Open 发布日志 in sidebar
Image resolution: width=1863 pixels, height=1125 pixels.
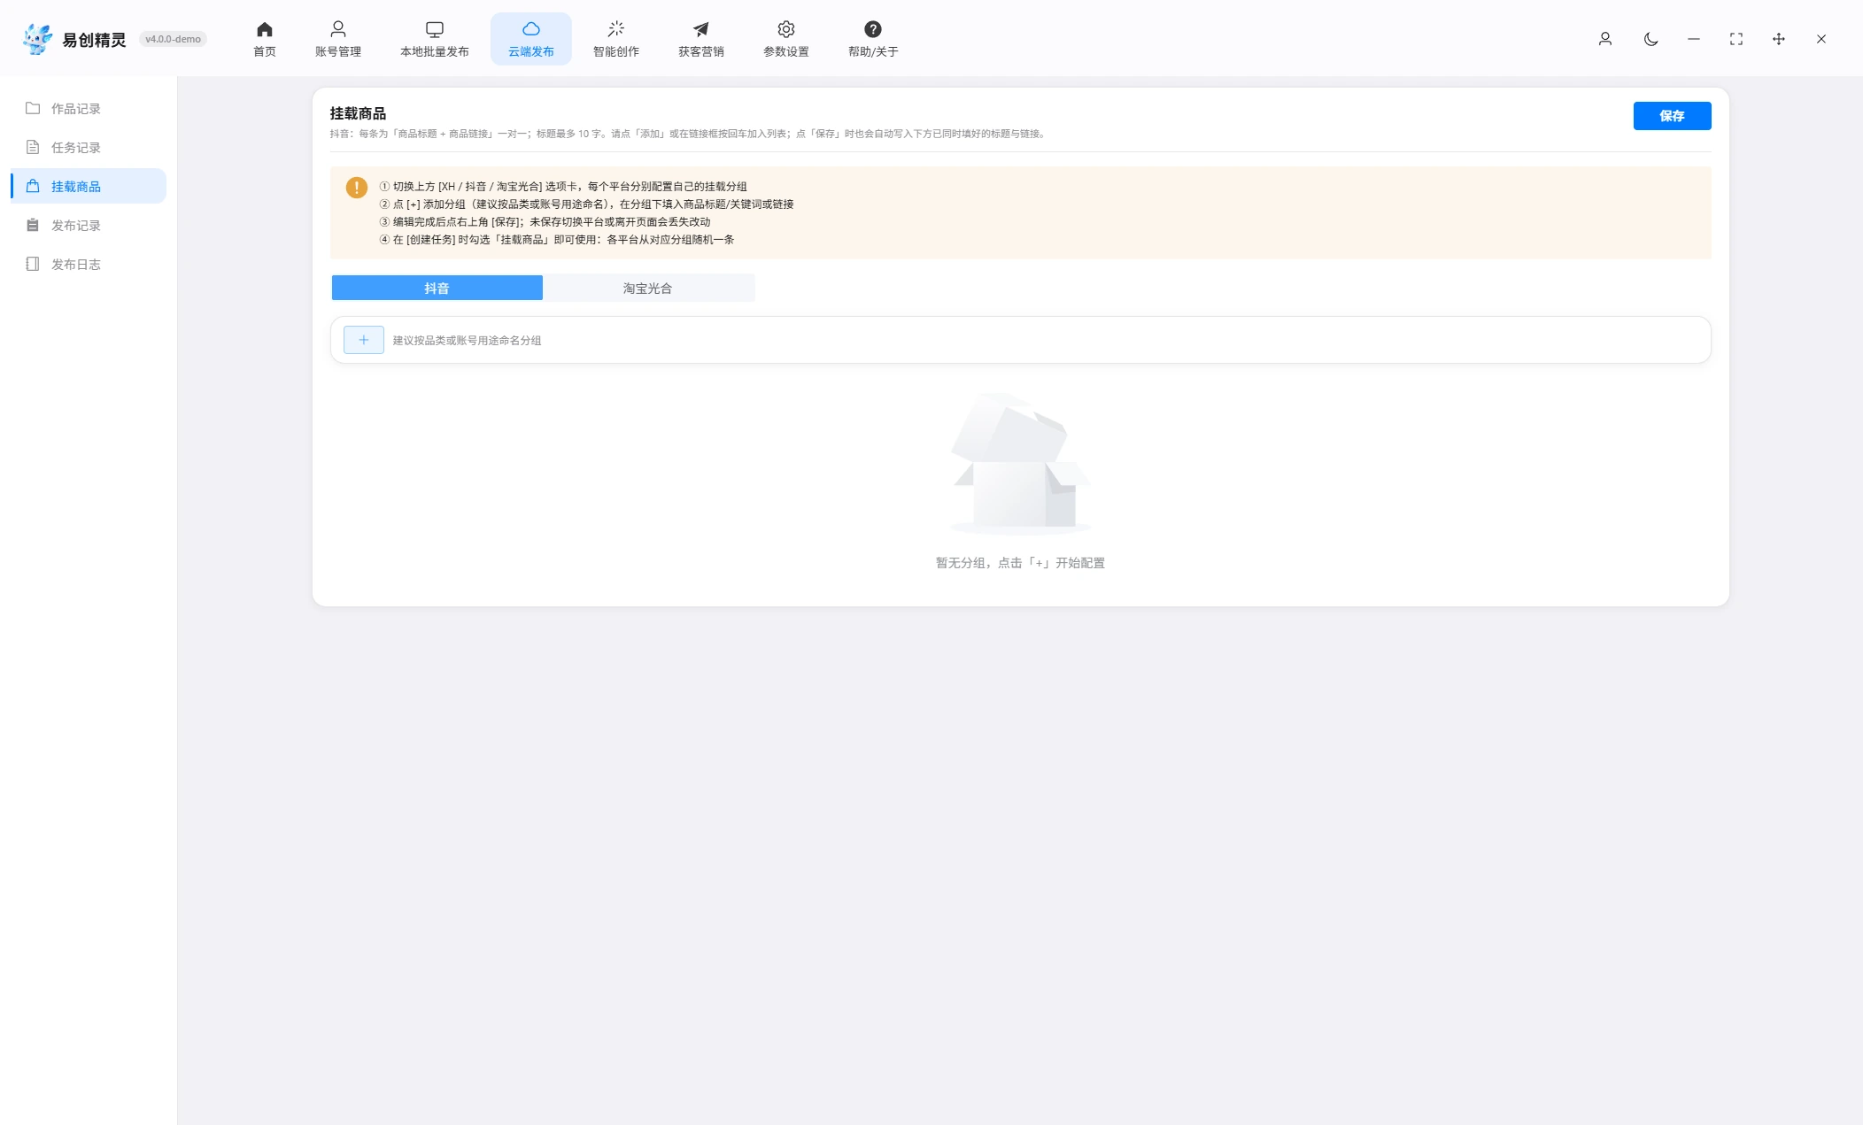click(x=89, y=264)
